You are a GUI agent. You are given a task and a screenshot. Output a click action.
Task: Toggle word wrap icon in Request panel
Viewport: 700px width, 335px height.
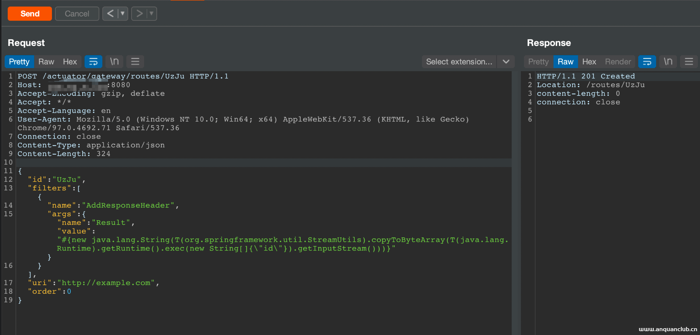tap(93, 62)
